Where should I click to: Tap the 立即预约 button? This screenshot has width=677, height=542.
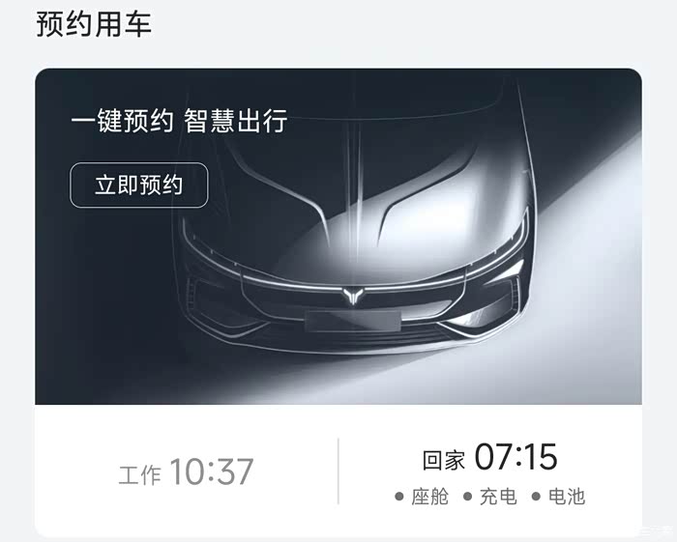[139, 185]
